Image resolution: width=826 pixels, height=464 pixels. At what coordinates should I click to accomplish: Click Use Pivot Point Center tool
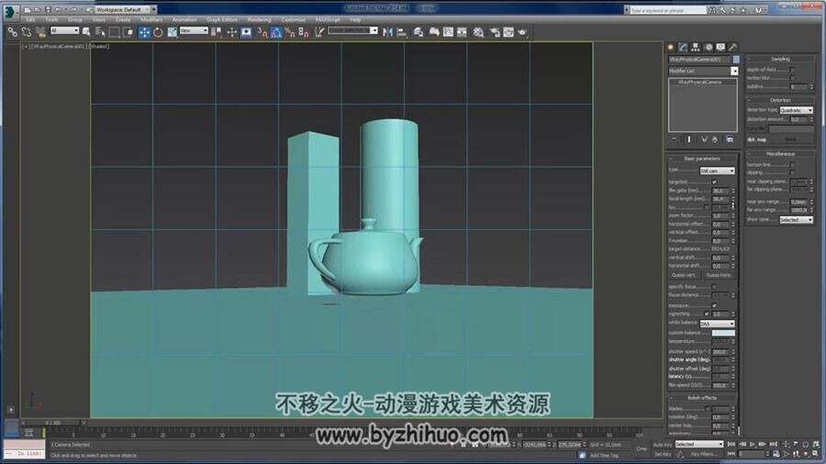pos(216,32)
